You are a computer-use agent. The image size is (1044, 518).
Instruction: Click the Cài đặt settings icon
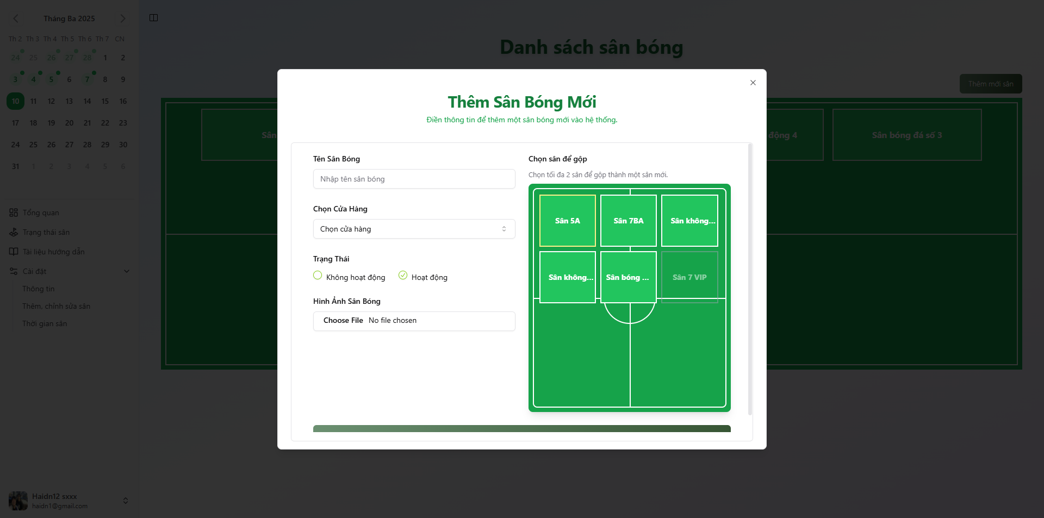click(x=14, y=271)
